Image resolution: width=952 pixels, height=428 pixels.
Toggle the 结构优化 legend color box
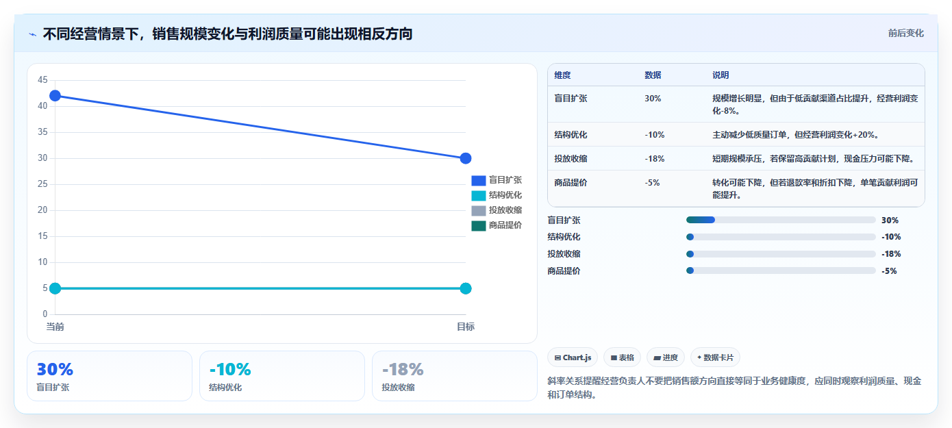[x=478, y=195]
